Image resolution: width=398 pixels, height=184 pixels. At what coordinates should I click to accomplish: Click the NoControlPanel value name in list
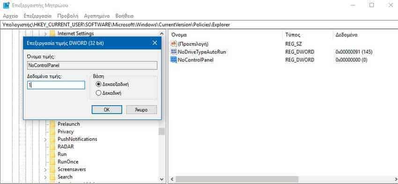(196, 60)
